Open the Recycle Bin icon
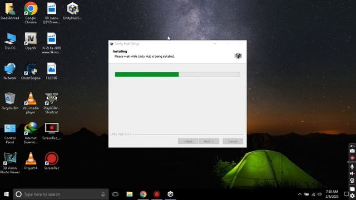Image resolution: width=356 pixels, height=200 pixels. pos(10,101)
